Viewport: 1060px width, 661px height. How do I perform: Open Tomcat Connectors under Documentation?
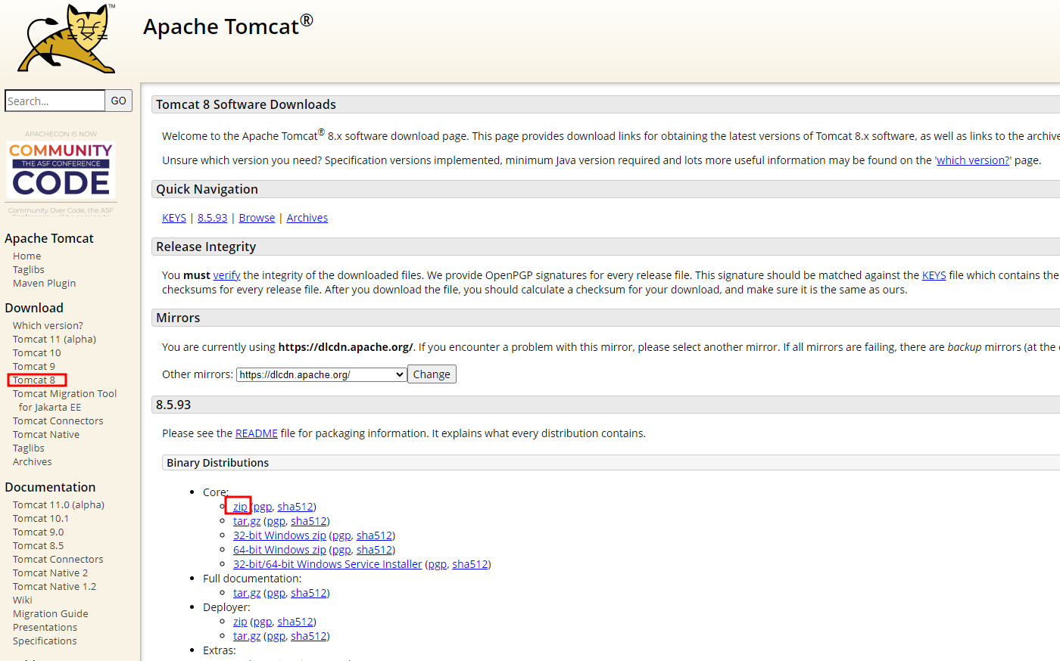(x=58, y=560)
